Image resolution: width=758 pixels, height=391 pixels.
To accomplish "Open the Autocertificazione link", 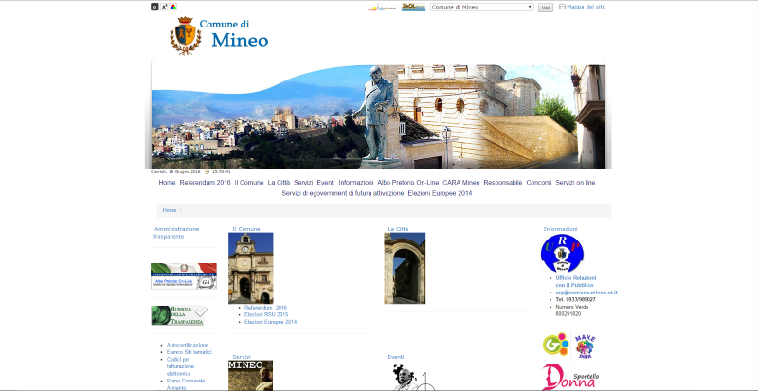I will 188,346.
